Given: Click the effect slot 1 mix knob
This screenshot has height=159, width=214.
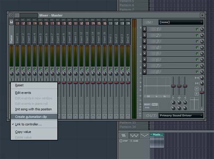Looking at the screenshot, I should click(x=202, y=29).
